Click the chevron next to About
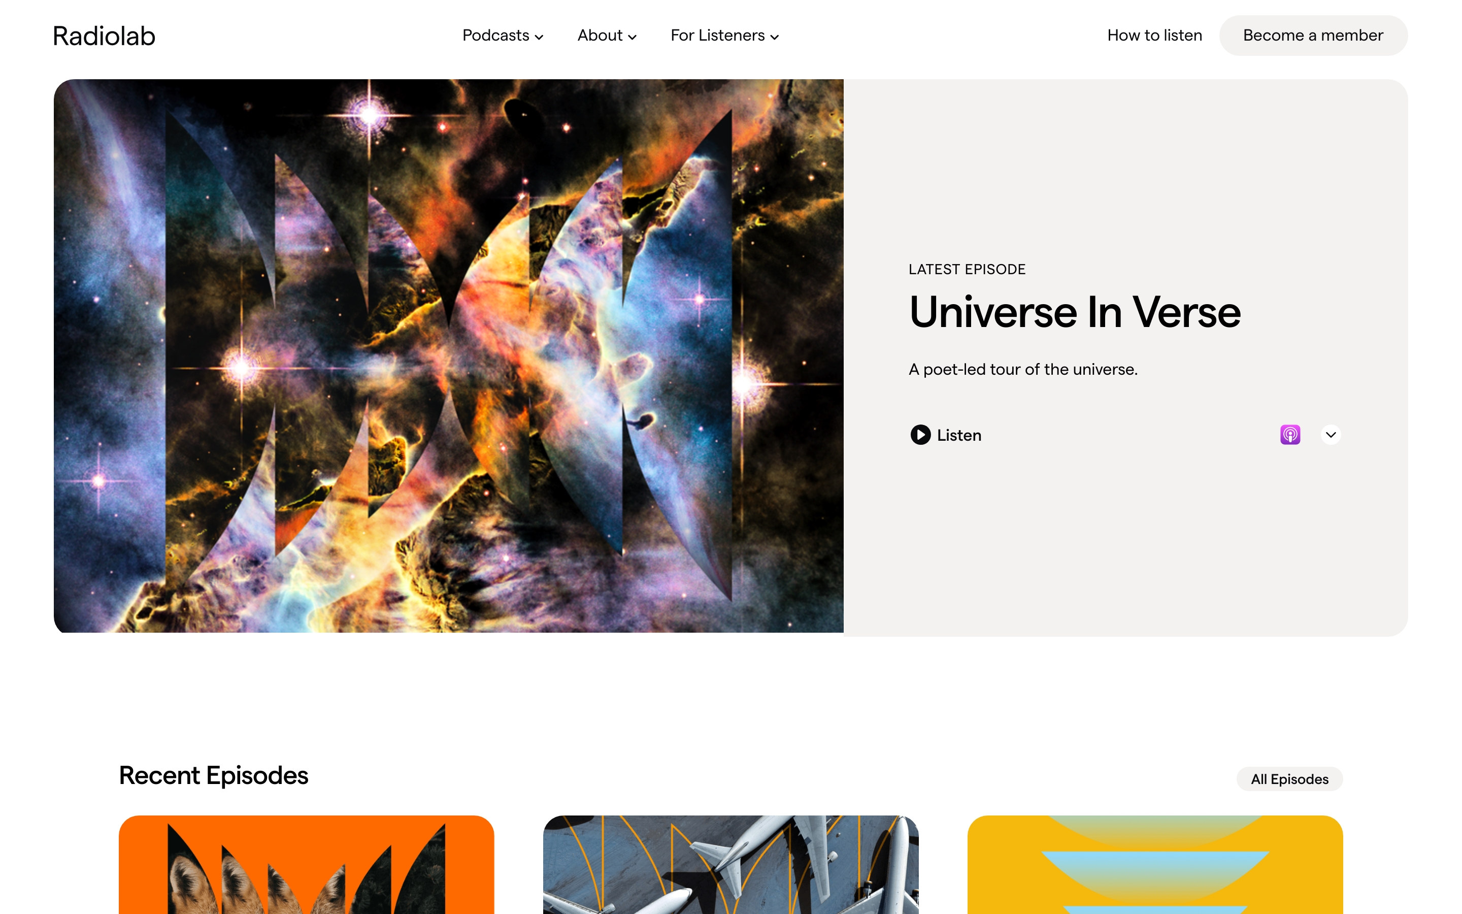The image size is (1462, 914). (632, 38)
